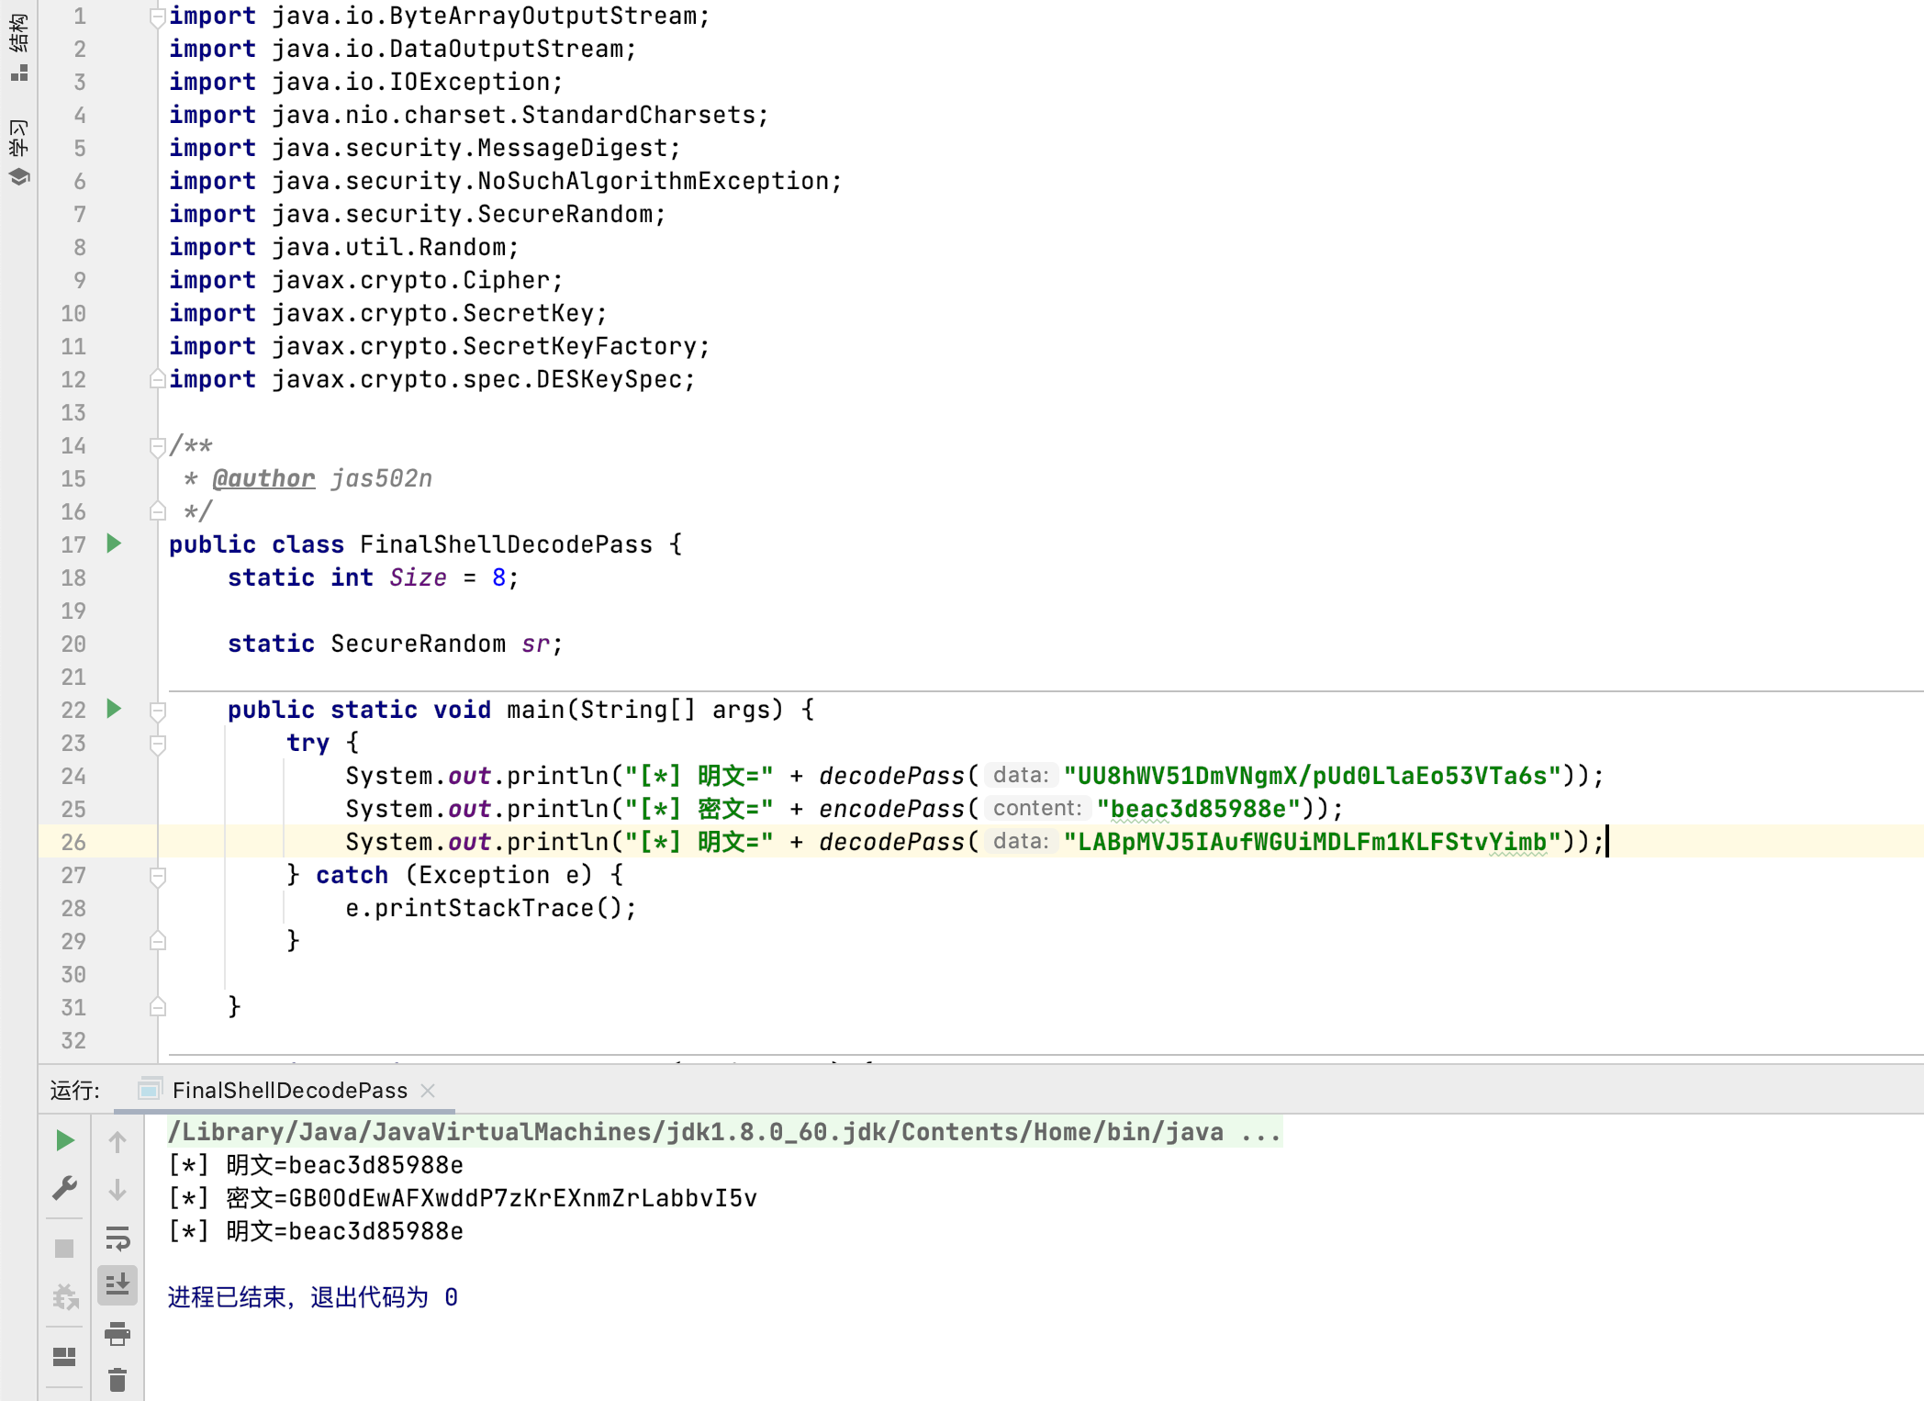The image size is (1924, 1401).
Task: Run class from gutter arrow at line 17
Action: point(114,544)
